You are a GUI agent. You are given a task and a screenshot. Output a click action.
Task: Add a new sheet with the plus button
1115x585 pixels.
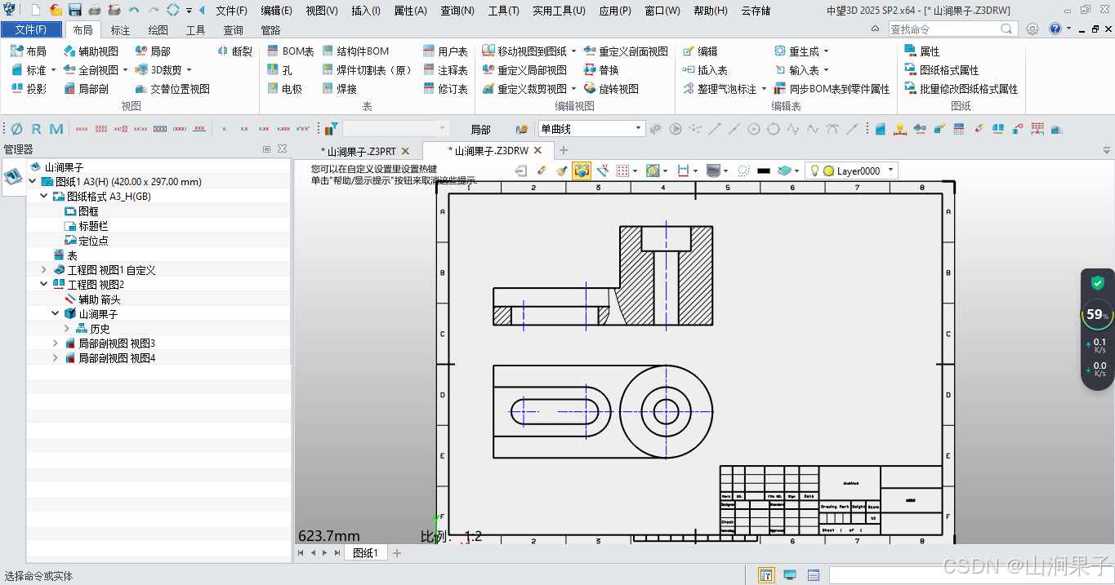pos(397,553)
